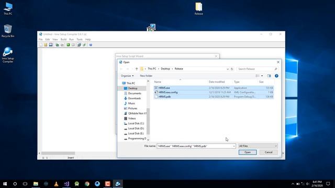Viewport: 335px width, 188px height.
Task: Click Release in the address breadcrumb
Action: (x=179, y=68)
